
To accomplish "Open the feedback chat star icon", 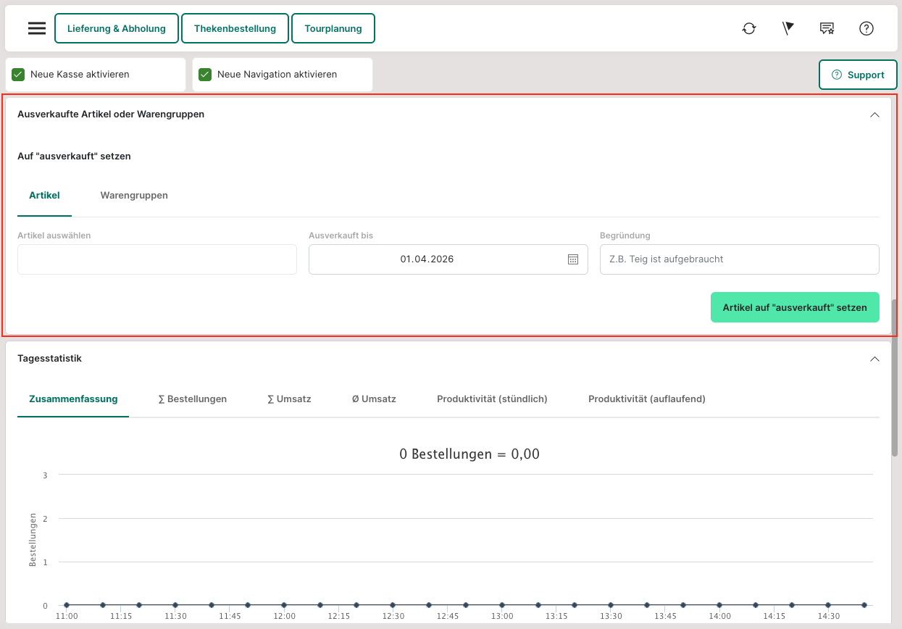I will [827, 29].
